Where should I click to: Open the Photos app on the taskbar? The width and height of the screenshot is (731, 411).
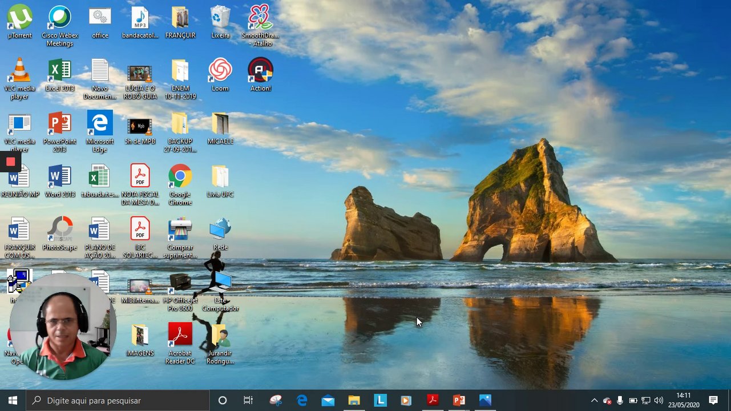pyautogui.click(x=485, y=400)
